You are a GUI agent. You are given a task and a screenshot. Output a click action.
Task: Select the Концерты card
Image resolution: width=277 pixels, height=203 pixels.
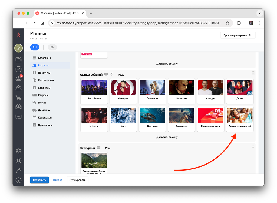pyautogui.click(x=123, y=91)
